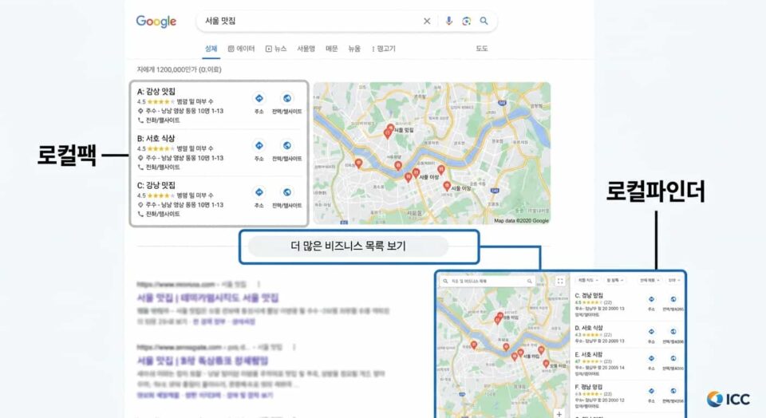Open Google Lens image search icon
The height and width of the screenshot is (418, 766).
tap(466, 21)
